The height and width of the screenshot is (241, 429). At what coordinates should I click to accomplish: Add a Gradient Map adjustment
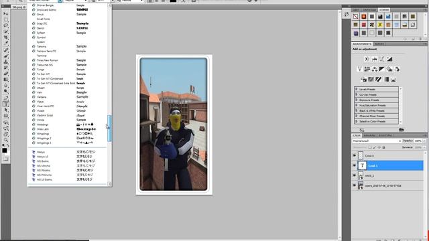(x=386, y=80)
